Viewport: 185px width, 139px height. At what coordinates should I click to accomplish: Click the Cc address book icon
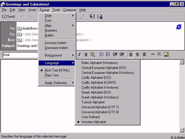coord(19,34)
